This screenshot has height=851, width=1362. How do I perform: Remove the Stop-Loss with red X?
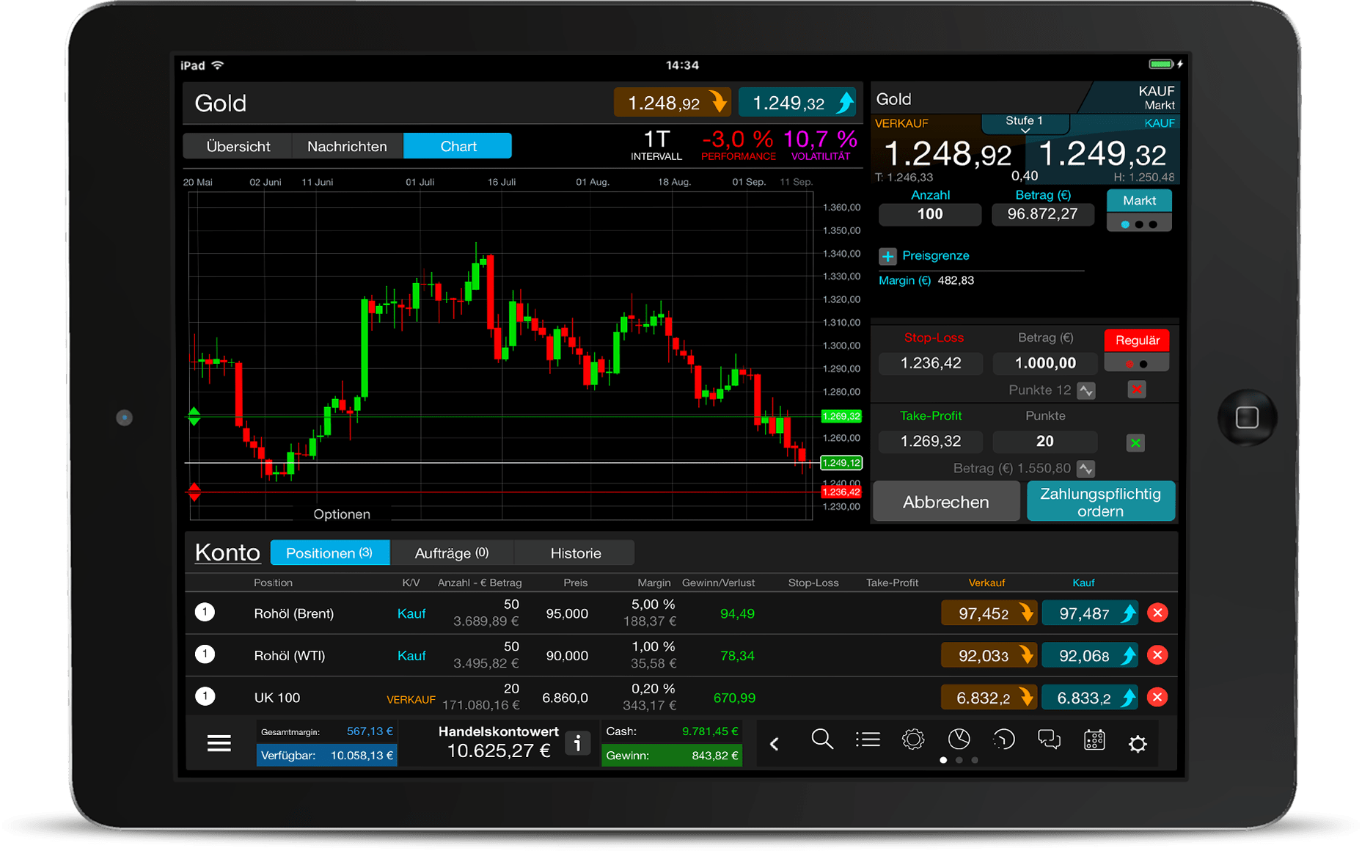(x=1137, y=390)
